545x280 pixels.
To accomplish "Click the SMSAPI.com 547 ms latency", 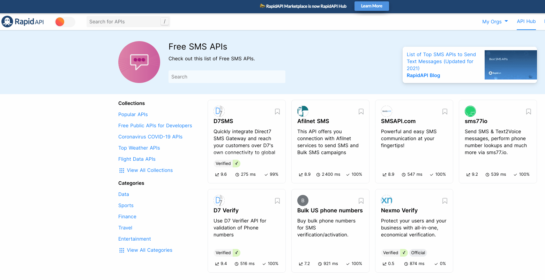I will [x=412, y=174].
